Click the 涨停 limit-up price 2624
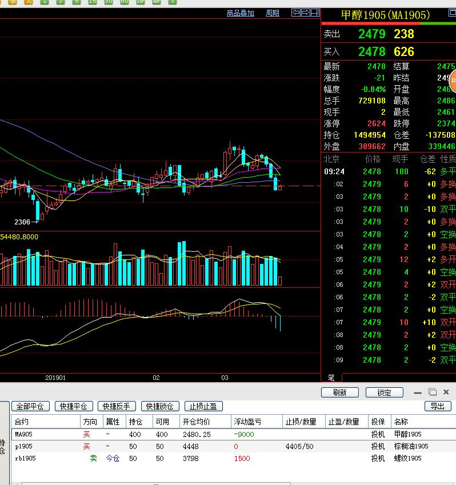Screen dimensions: 456x485 [377, 123]
